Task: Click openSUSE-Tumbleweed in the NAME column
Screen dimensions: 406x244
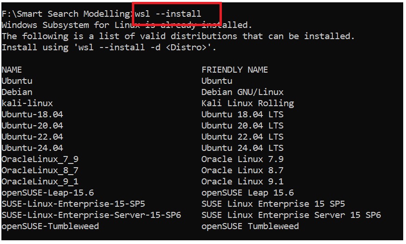Action: pyautogui.click(x=50, y=226)
